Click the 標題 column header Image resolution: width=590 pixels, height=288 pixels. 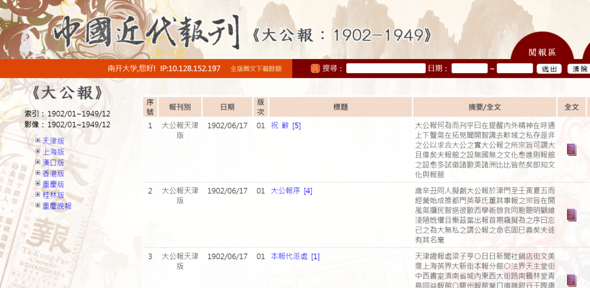[340, 107]
